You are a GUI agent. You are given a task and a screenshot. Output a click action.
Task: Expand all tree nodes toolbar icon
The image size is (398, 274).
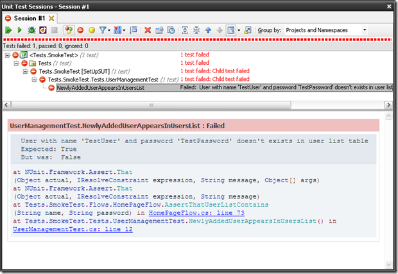185,30
